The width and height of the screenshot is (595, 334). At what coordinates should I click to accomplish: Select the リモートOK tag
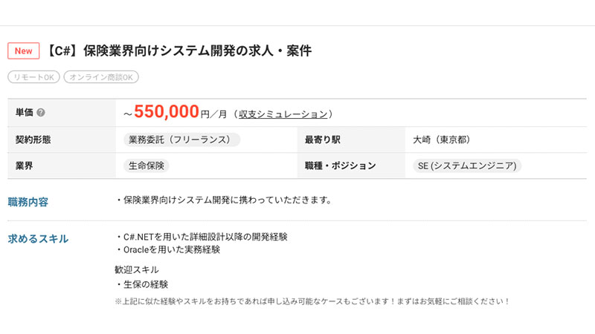point(33,77)
